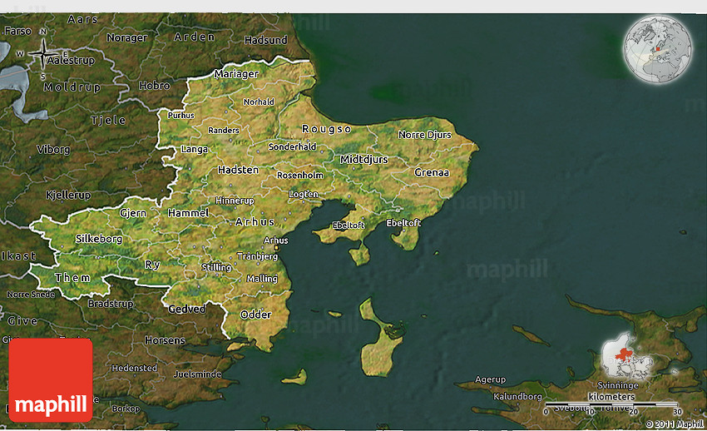Click the Horsens label

click(165, 340)
